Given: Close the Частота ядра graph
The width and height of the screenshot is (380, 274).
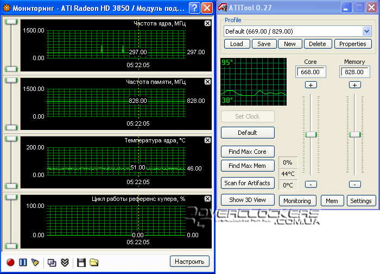Looking at the screenshot, I should point(207,23).
